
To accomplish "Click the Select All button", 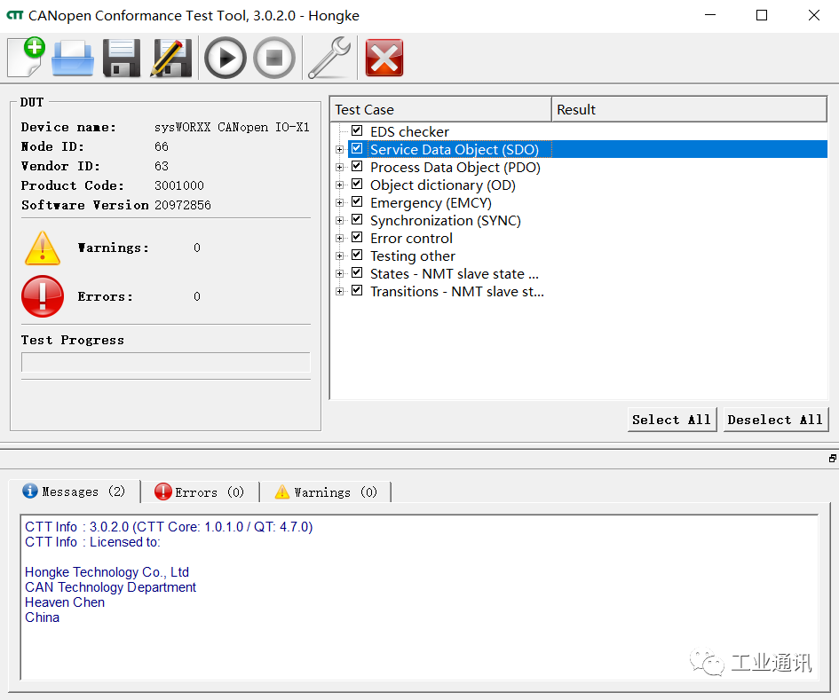I will click(671, 419).
